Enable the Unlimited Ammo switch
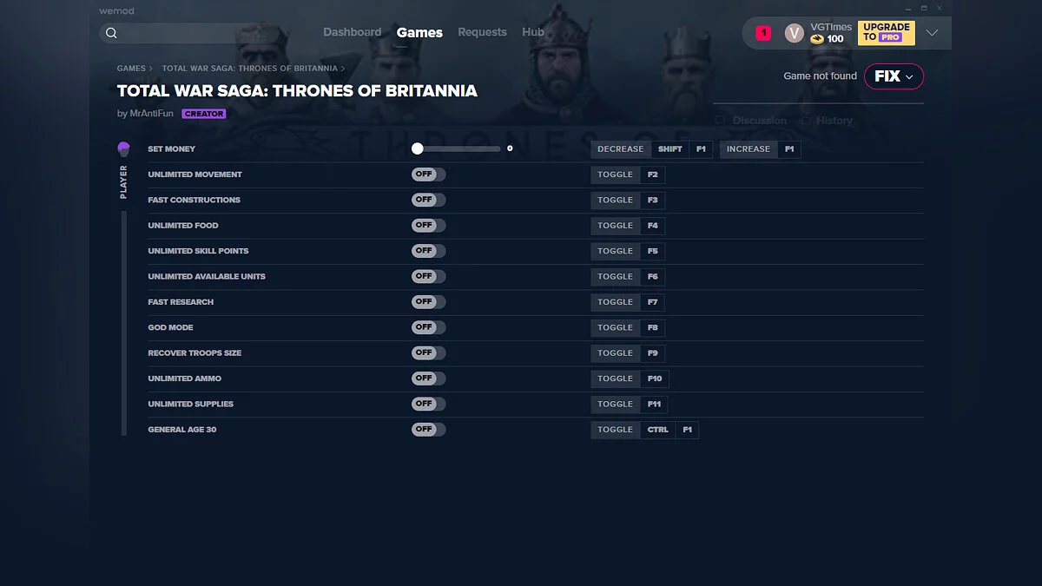Image resolution: width=1042 pixels, height=586 pixels. tap(428, 379)
